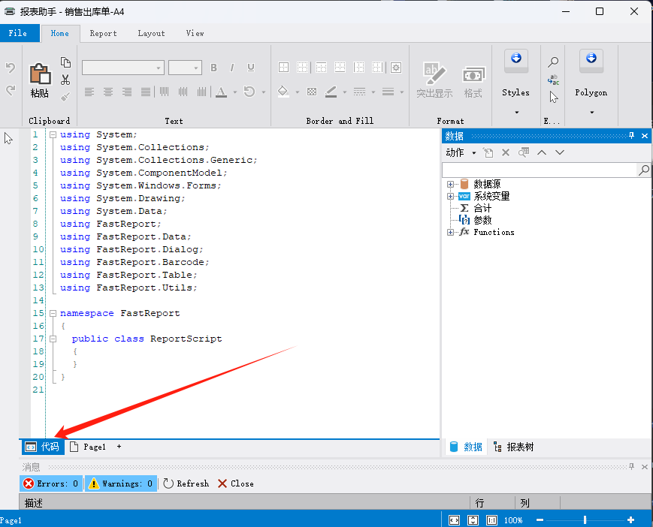Click the Find magnifier icon in ribbon
This screenshot has width=653, height=527.
(x=553, y=62)
